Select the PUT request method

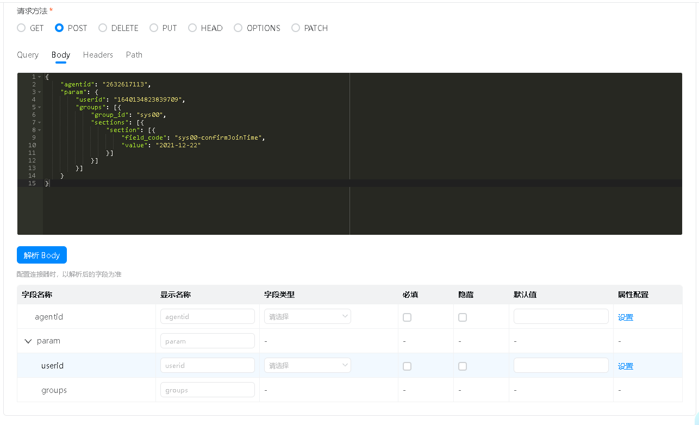click(x=154, y=28)
